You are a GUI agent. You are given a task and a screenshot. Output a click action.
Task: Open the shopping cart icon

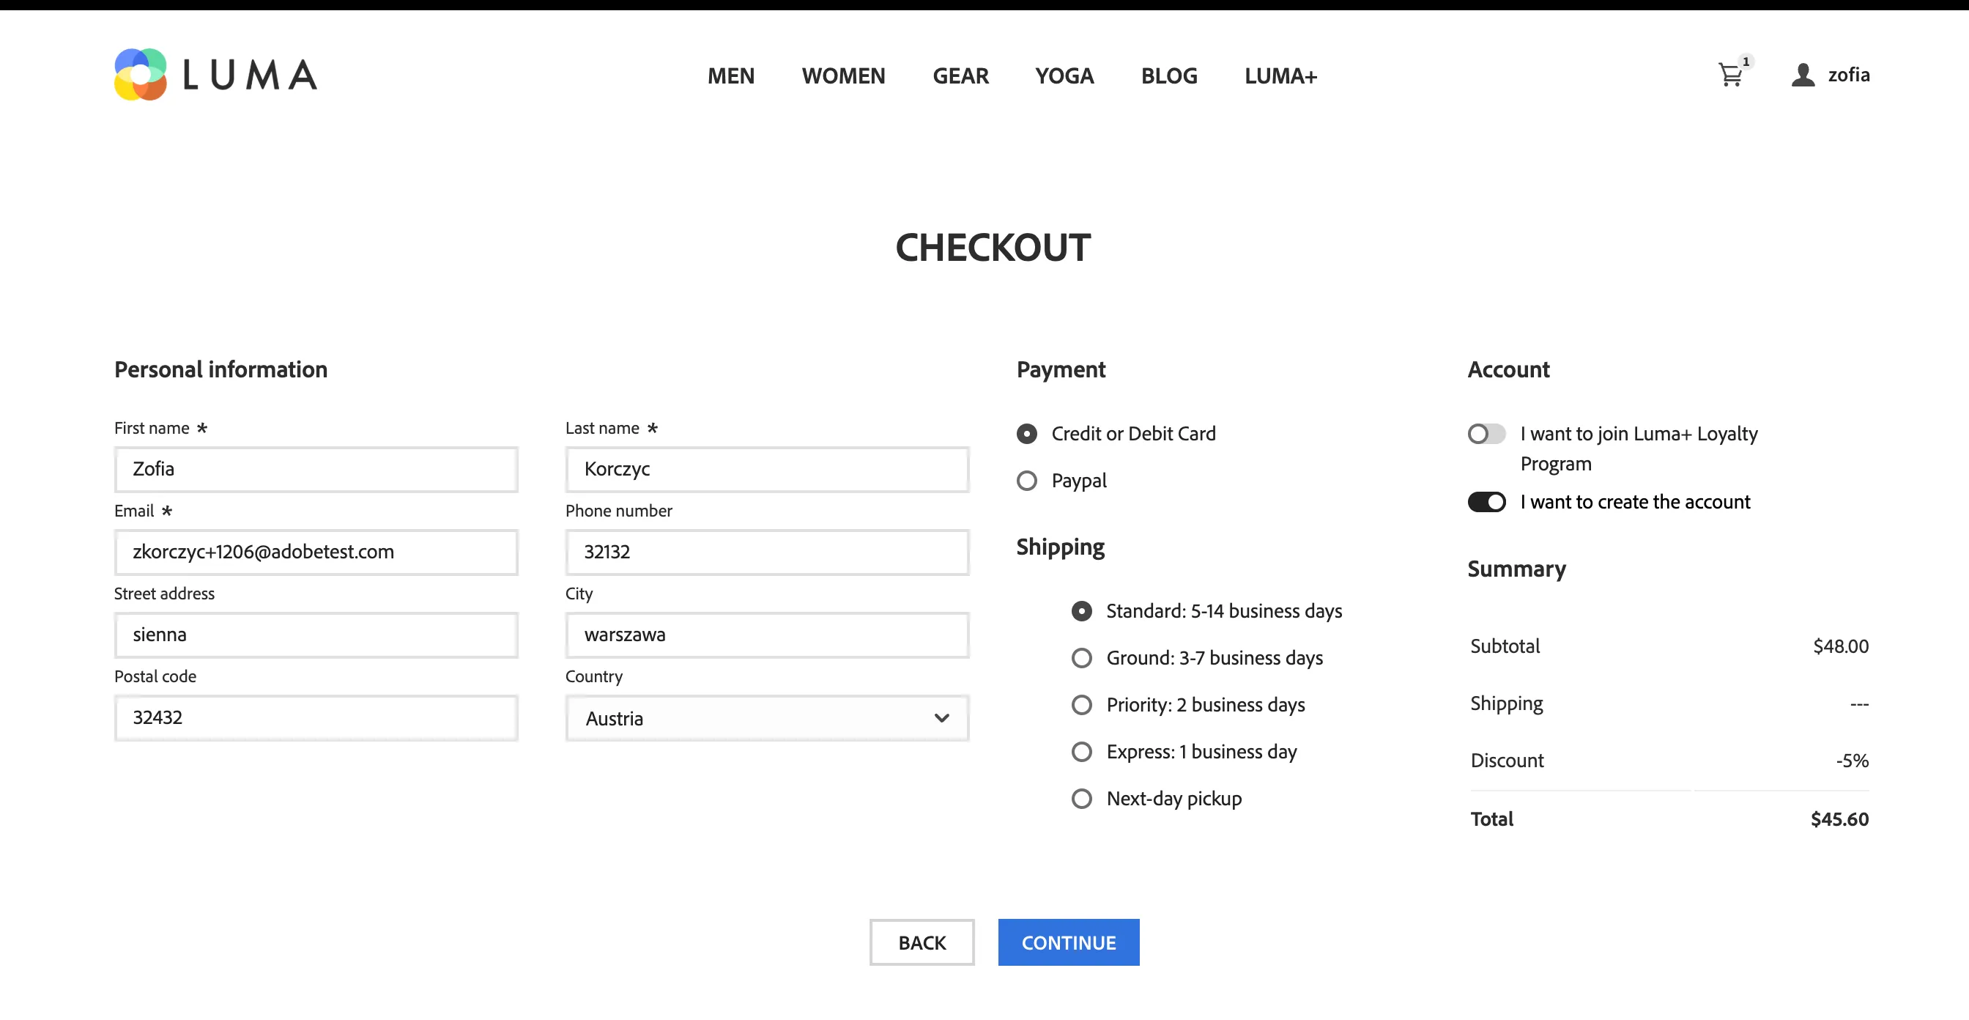(x=1730, y=75)
